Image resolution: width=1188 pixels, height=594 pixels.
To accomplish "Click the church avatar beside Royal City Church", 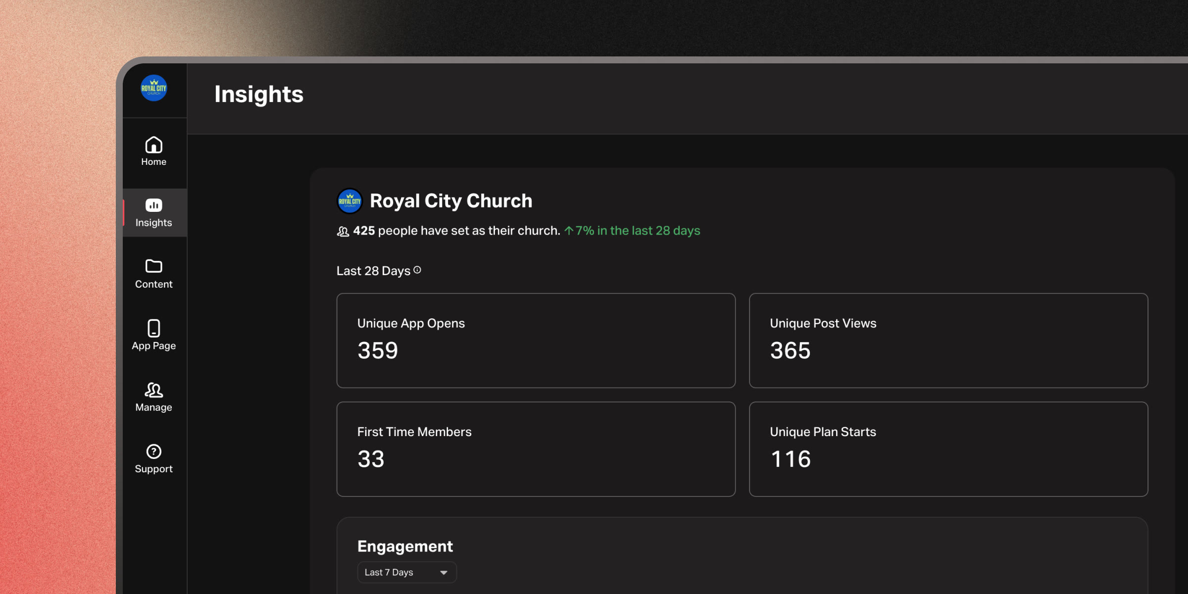I will 349,201.
